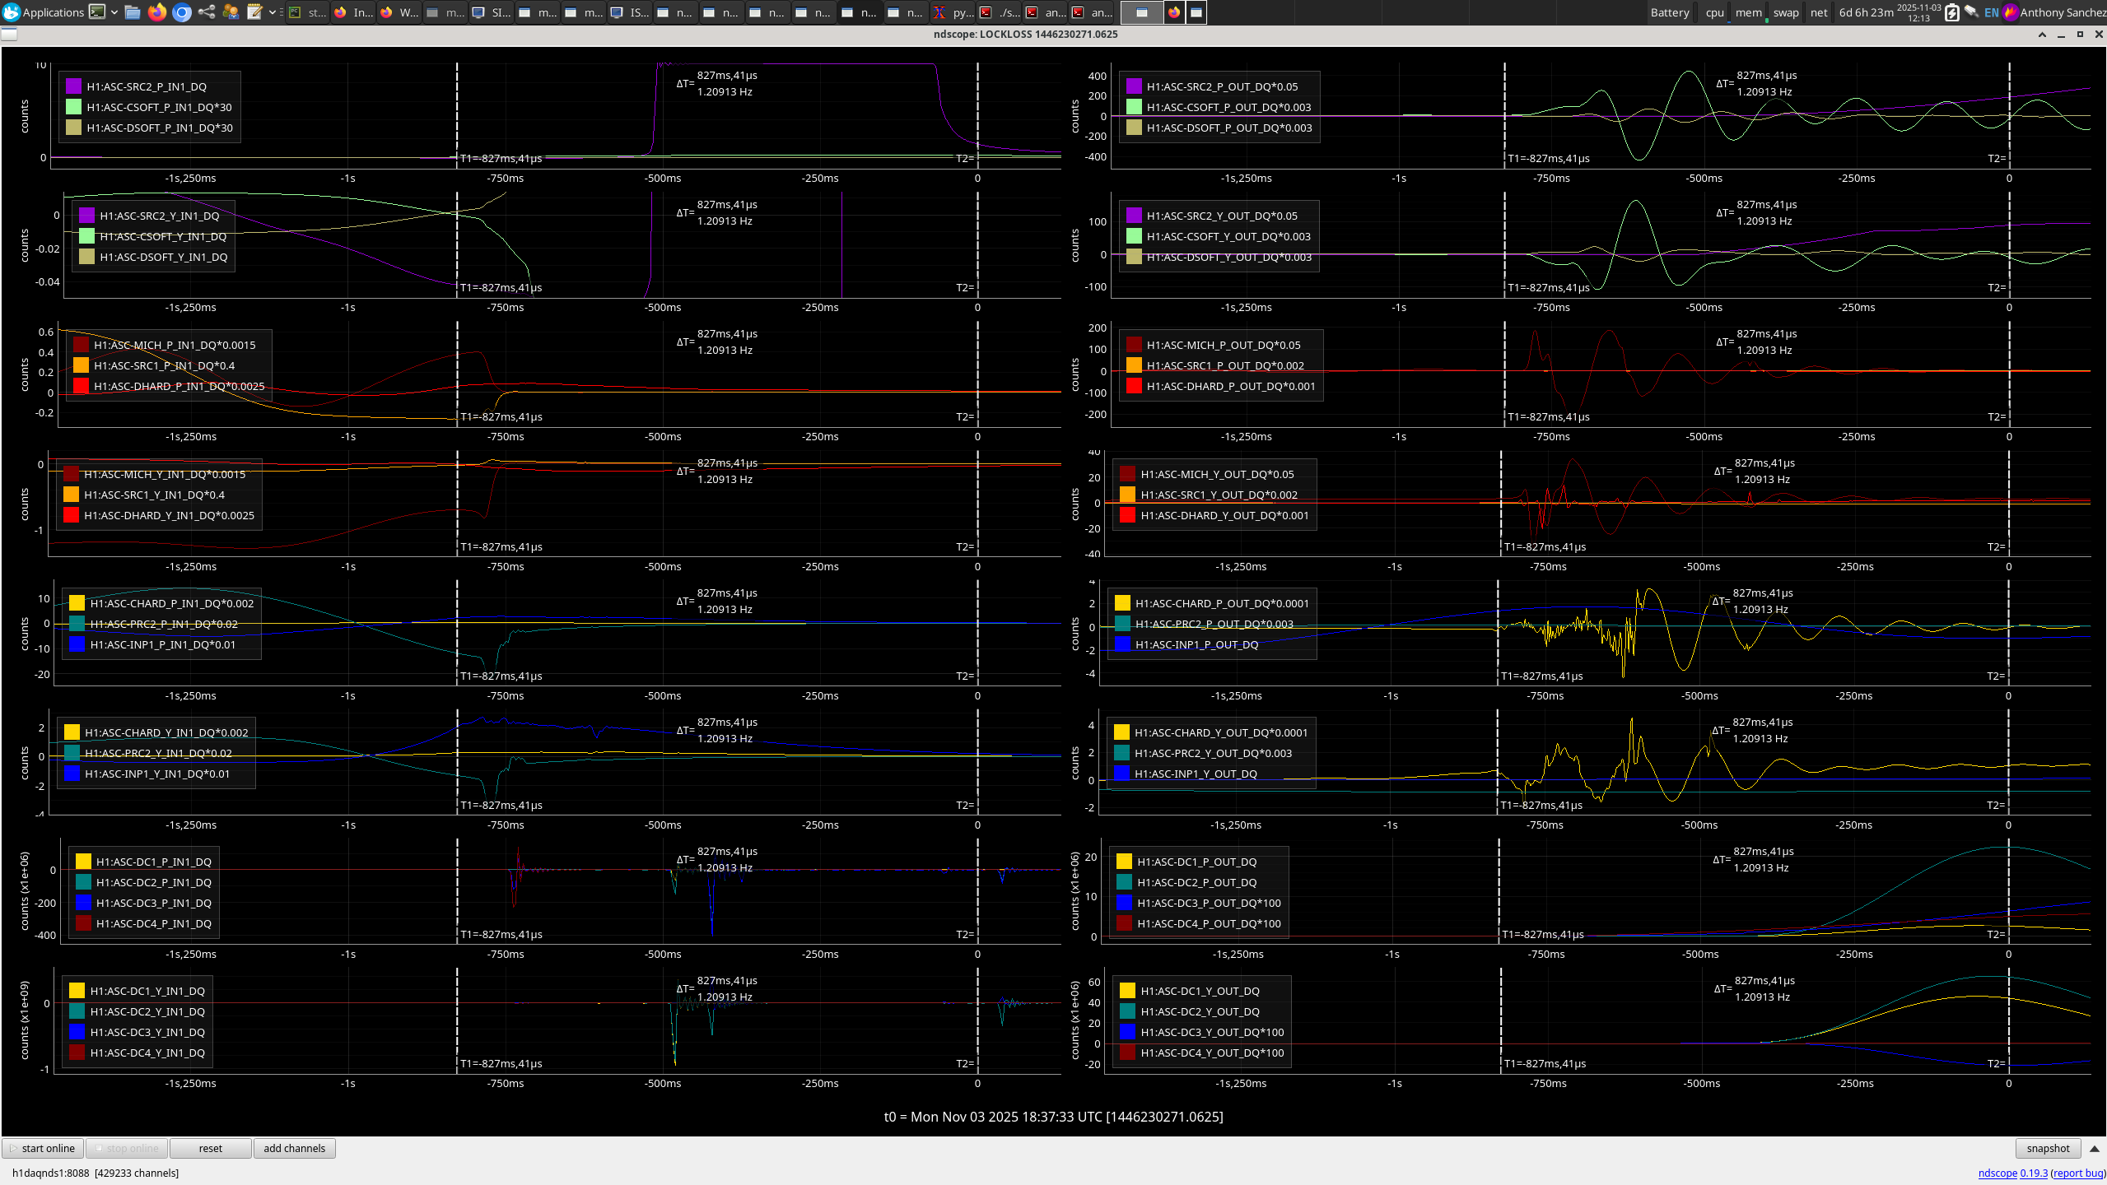Open the file manager folder icon
2107x1185 pixels.
(132, 12)
